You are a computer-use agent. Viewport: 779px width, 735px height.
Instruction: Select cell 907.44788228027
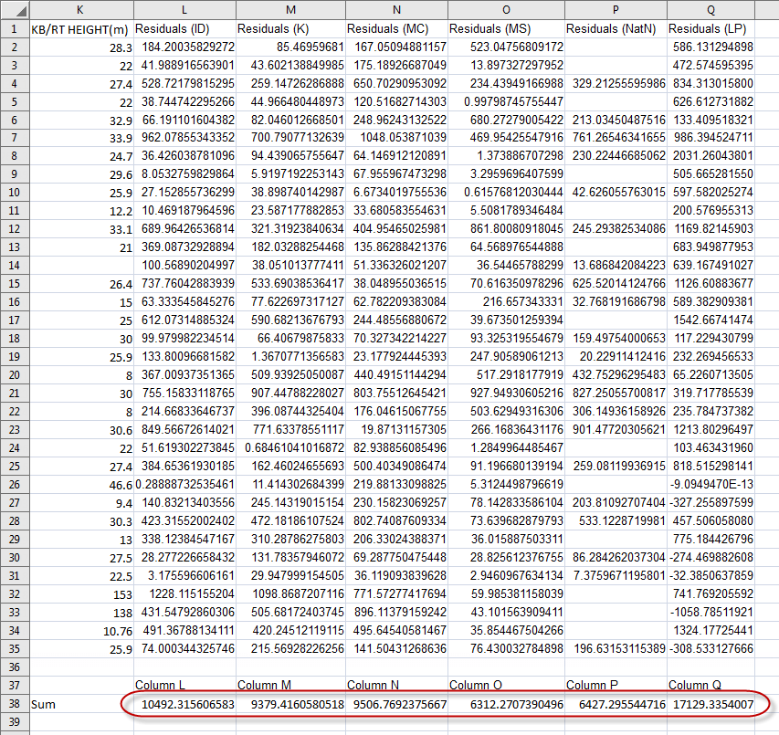click(x=290, y=394)
